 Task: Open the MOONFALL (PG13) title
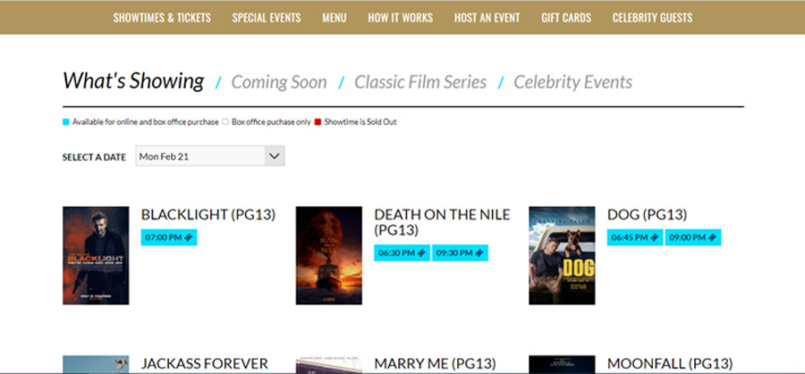670,364
